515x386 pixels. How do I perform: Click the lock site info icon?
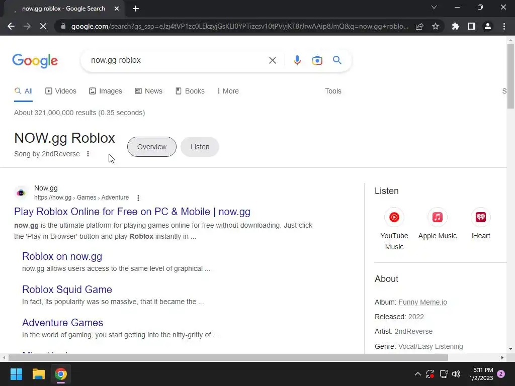pos(63,26)
